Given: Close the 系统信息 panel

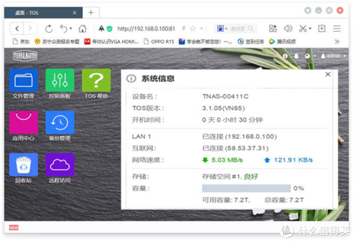Looking at the screenshot, I should click(328, 75).
